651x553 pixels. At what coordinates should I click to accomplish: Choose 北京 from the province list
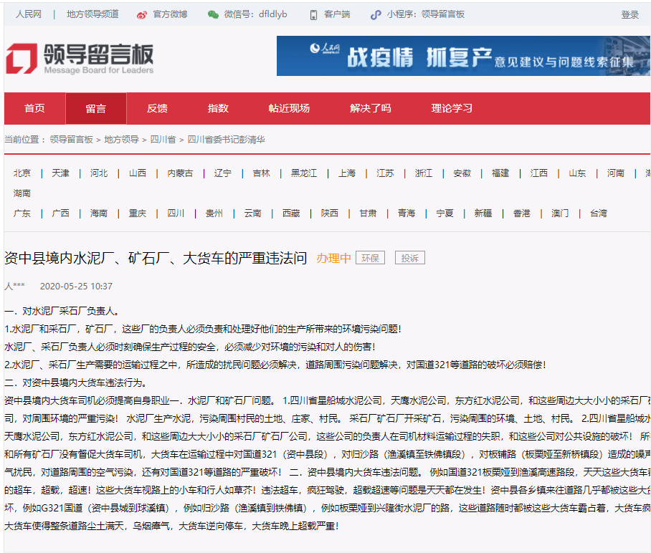pos(22,173)
